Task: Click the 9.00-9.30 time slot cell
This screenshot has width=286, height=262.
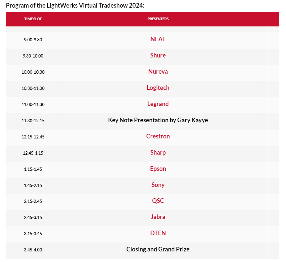Action: [x=33, y=40]
